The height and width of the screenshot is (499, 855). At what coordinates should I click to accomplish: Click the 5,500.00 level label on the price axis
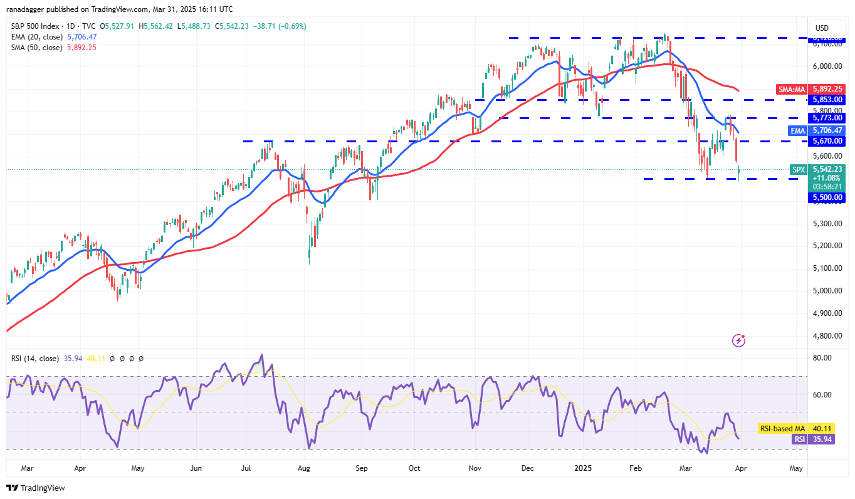(x=826, y=197)
